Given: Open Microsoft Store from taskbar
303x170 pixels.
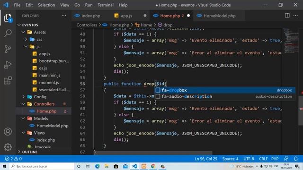Looking at the screenshot, I should (116, 166).
